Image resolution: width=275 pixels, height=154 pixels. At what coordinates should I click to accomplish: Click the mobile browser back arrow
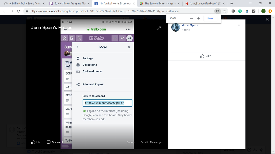(65, 29)
